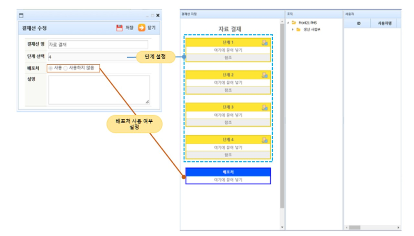Select the 사용 radio button for 배포처
The width and height of the screenshot is (414, 236).
click(51, 68)
